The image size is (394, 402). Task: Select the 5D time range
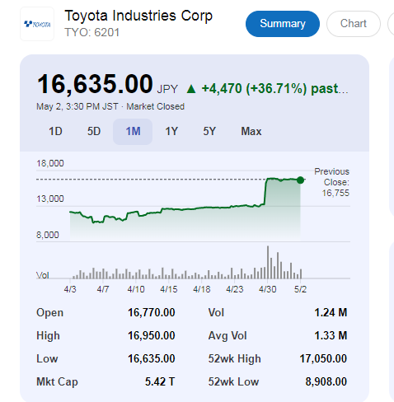[94, 132]
